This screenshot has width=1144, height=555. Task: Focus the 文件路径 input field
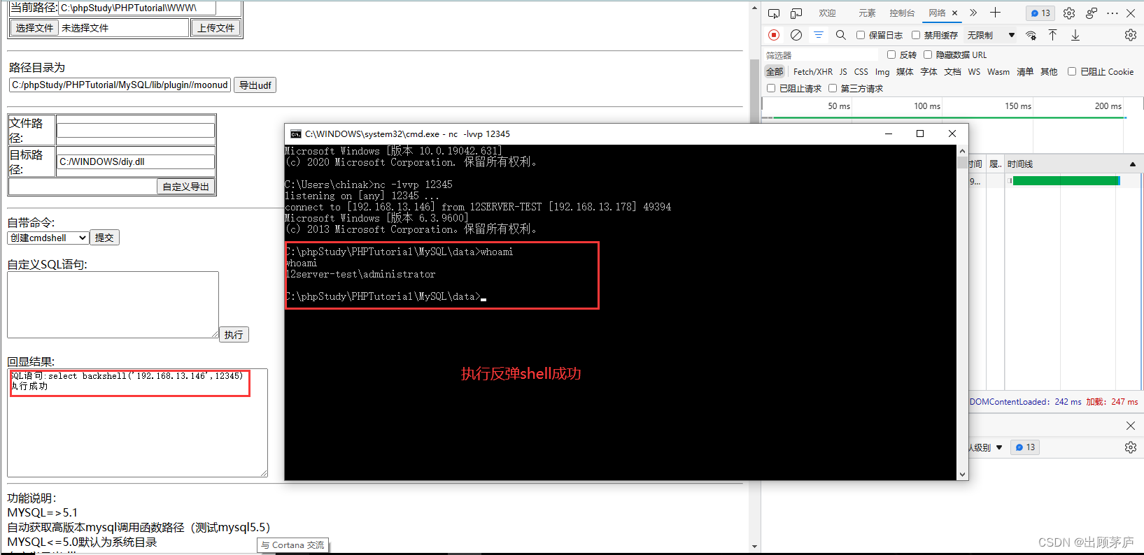tap(136, 130)
